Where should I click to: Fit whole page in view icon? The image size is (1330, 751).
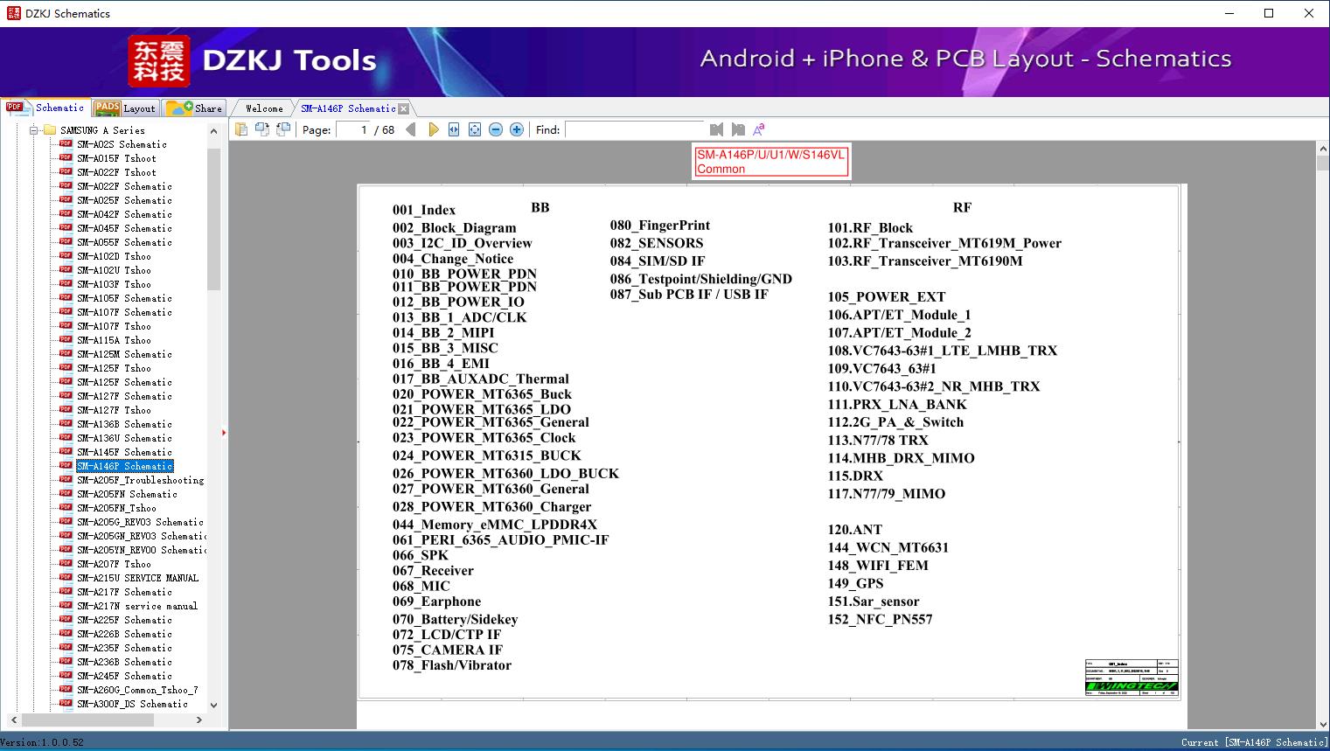pyautogui.click(x=475, y=129)
